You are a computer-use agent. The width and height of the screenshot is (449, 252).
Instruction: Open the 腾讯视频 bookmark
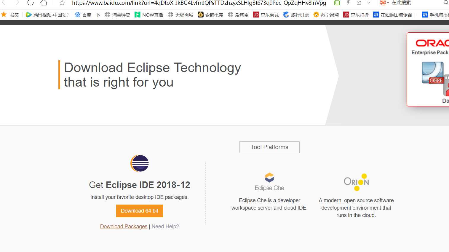(48, 15)
